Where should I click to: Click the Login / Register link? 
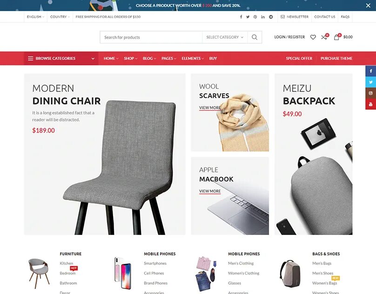pos(289,37)
